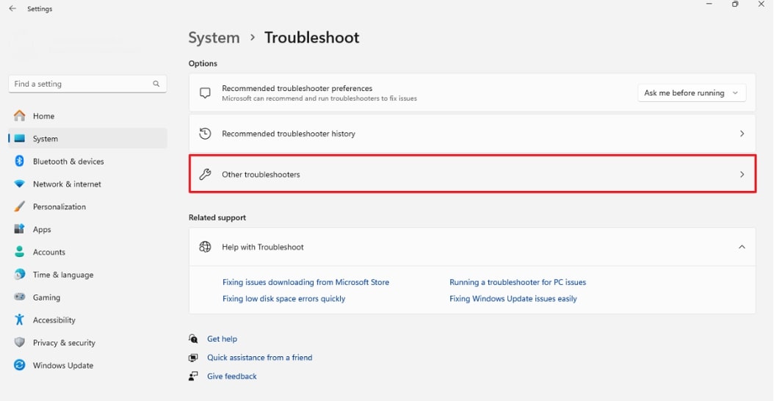The image size is (774, 401).
Task: Click the Get help headset icon
Action: tap(193, 339)
